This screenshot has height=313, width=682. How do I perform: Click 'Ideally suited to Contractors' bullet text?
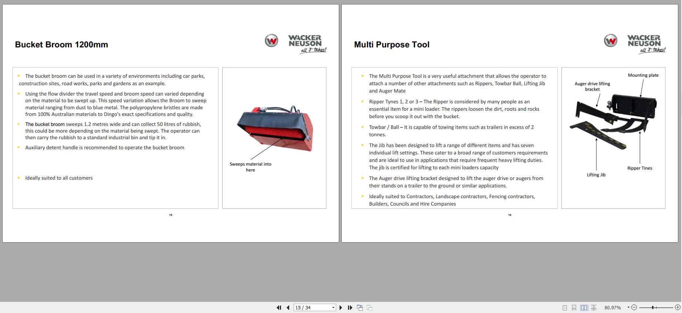(x=452, y=200)
